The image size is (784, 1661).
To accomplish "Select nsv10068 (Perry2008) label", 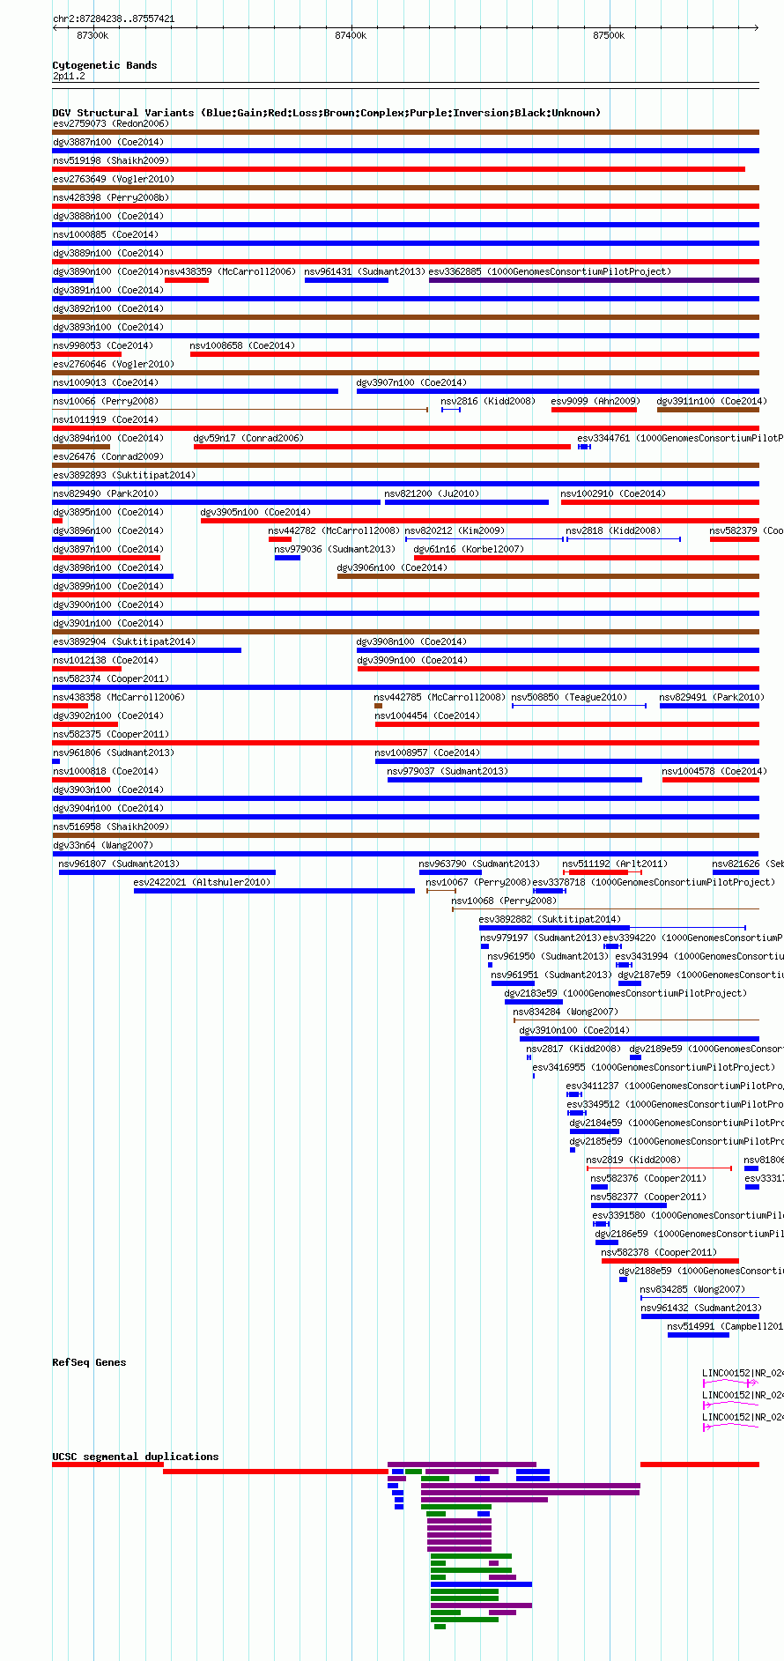I will click(x=504, y=901).
